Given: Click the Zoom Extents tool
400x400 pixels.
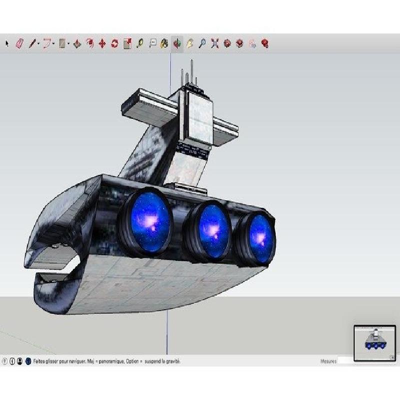Looking at the screenshot, I should click(x=215, y=43).
